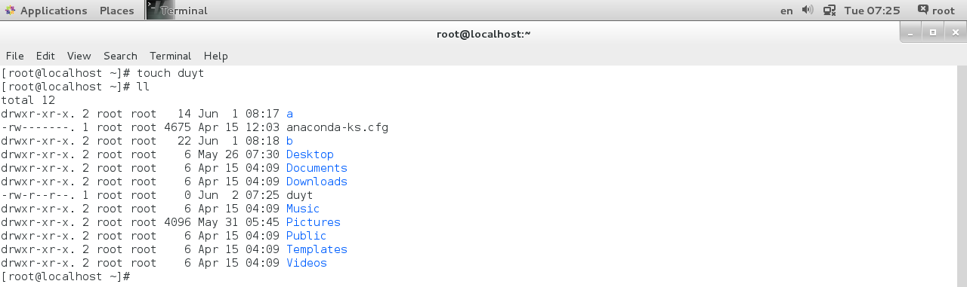This screenshot has width=967, height=287.
Task: Click the volume speaker icon
Action: (808, 11)
